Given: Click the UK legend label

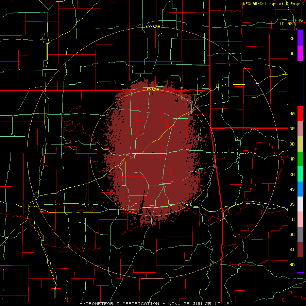Looking at the screenshot, I should [292, 53].
